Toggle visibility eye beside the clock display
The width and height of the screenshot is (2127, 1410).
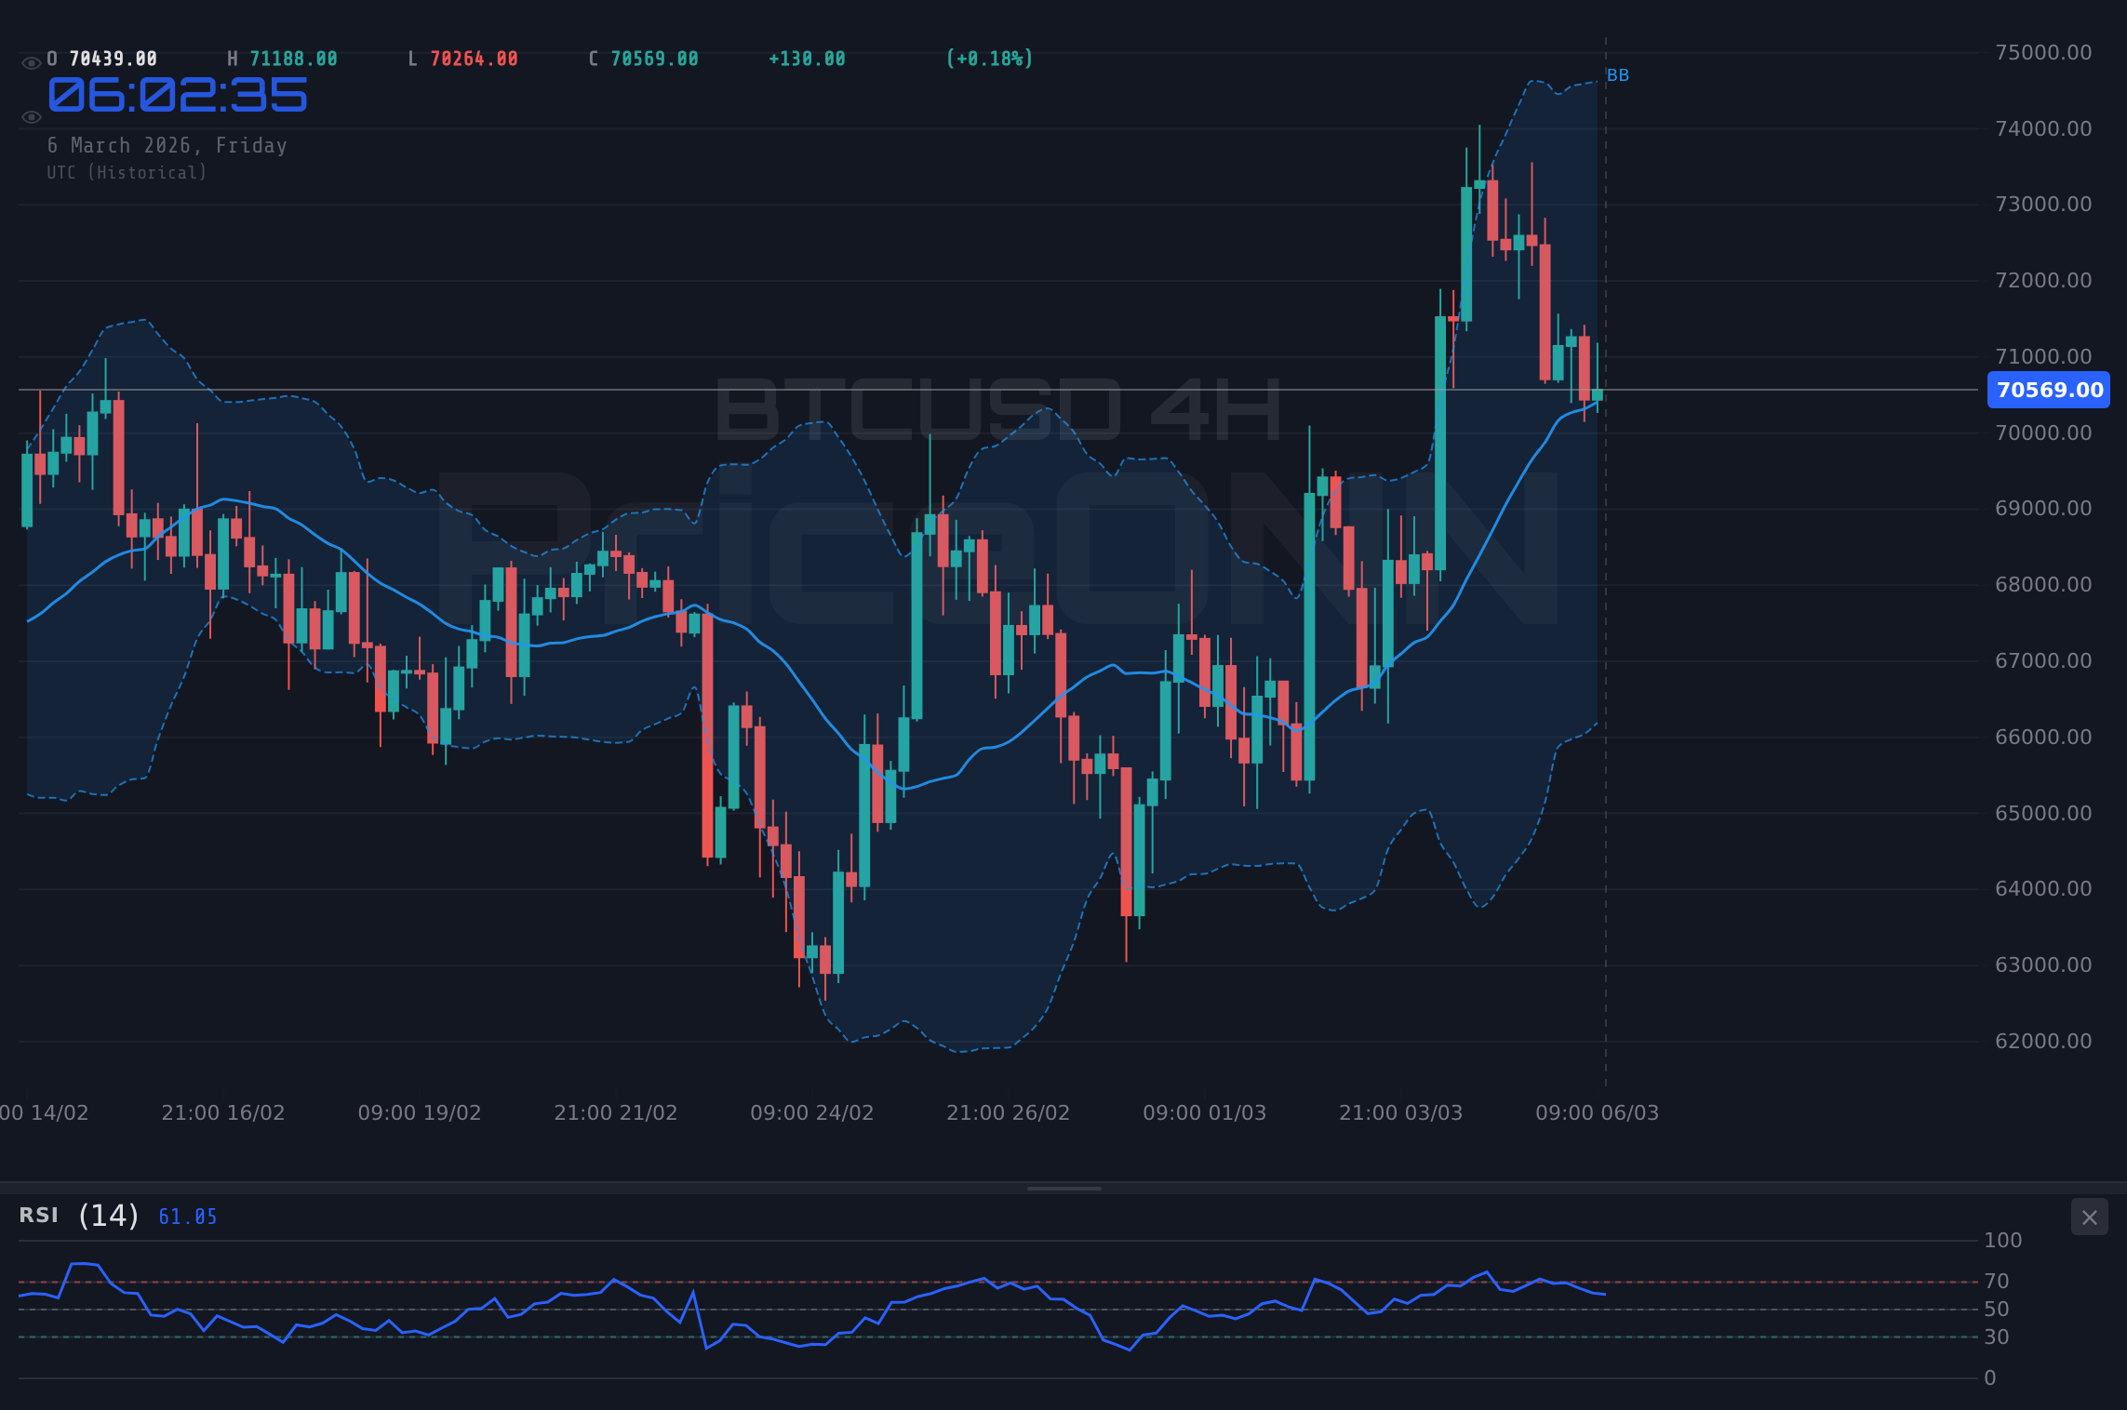(x=32, y=117)
